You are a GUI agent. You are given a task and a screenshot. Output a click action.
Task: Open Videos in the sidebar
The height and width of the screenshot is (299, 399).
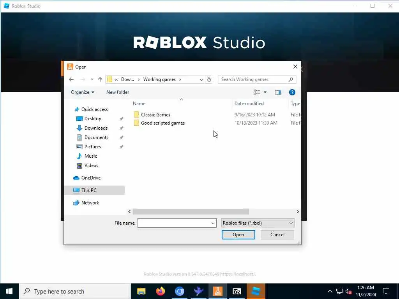point(91,165)
